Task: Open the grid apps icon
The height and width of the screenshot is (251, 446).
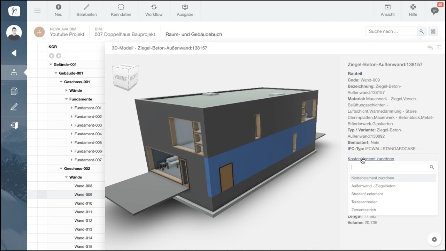Action: (x=433, y=31)
